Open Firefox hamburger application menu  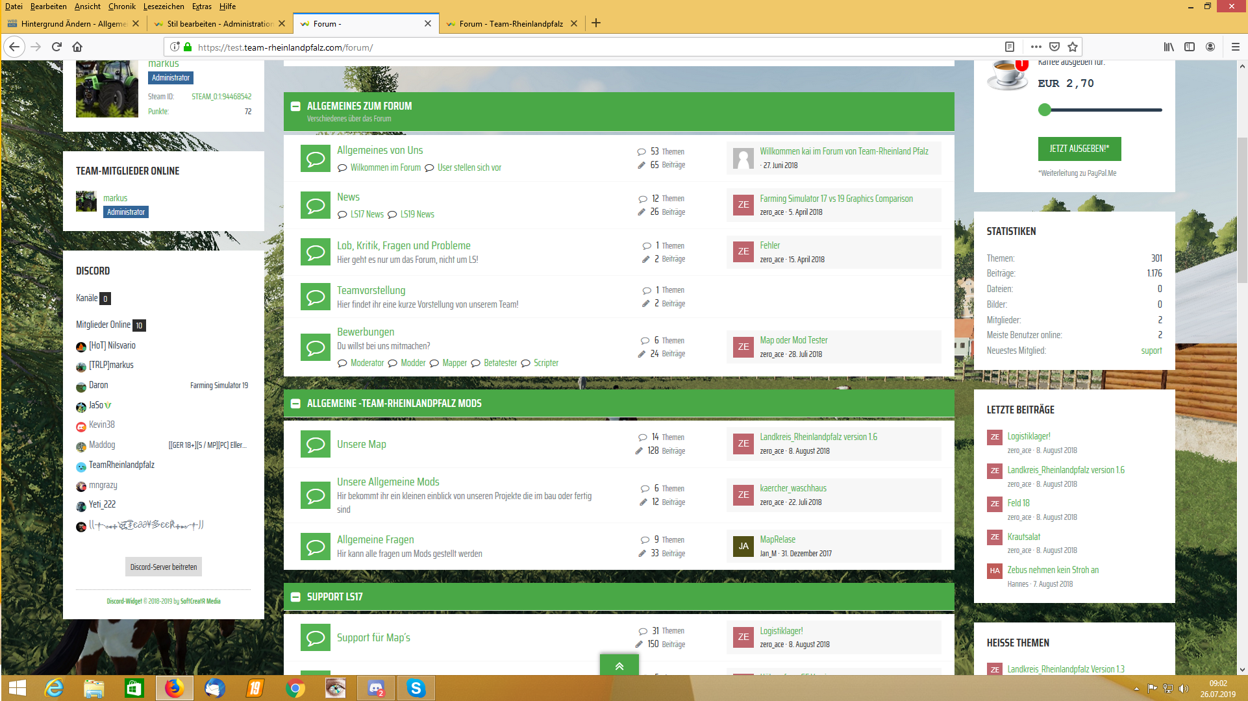pos(1235,47)
